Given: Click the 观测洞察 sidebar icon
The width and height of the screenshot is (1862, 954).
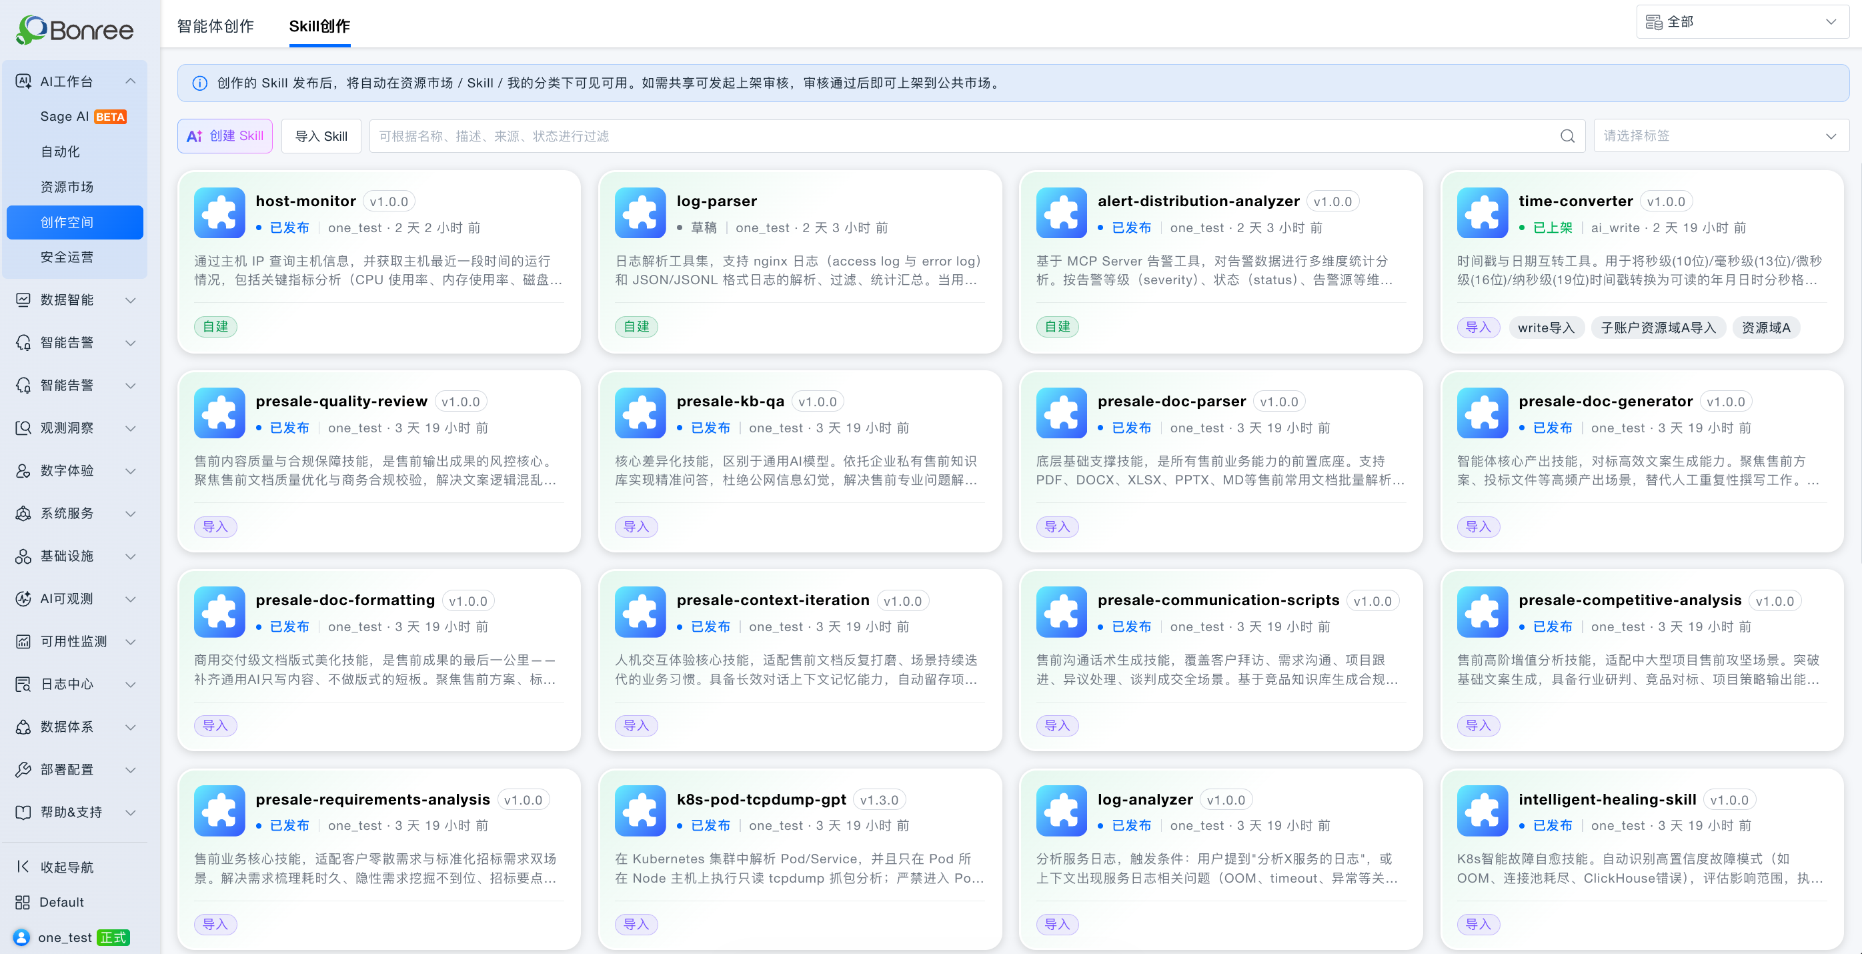Looking at the screenshot, I should 23,428.
